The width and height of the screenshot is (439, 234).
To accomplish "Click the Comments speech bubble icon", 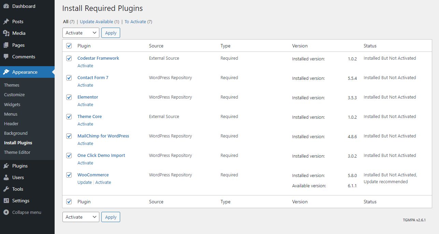I will click(x=6, y=57).
